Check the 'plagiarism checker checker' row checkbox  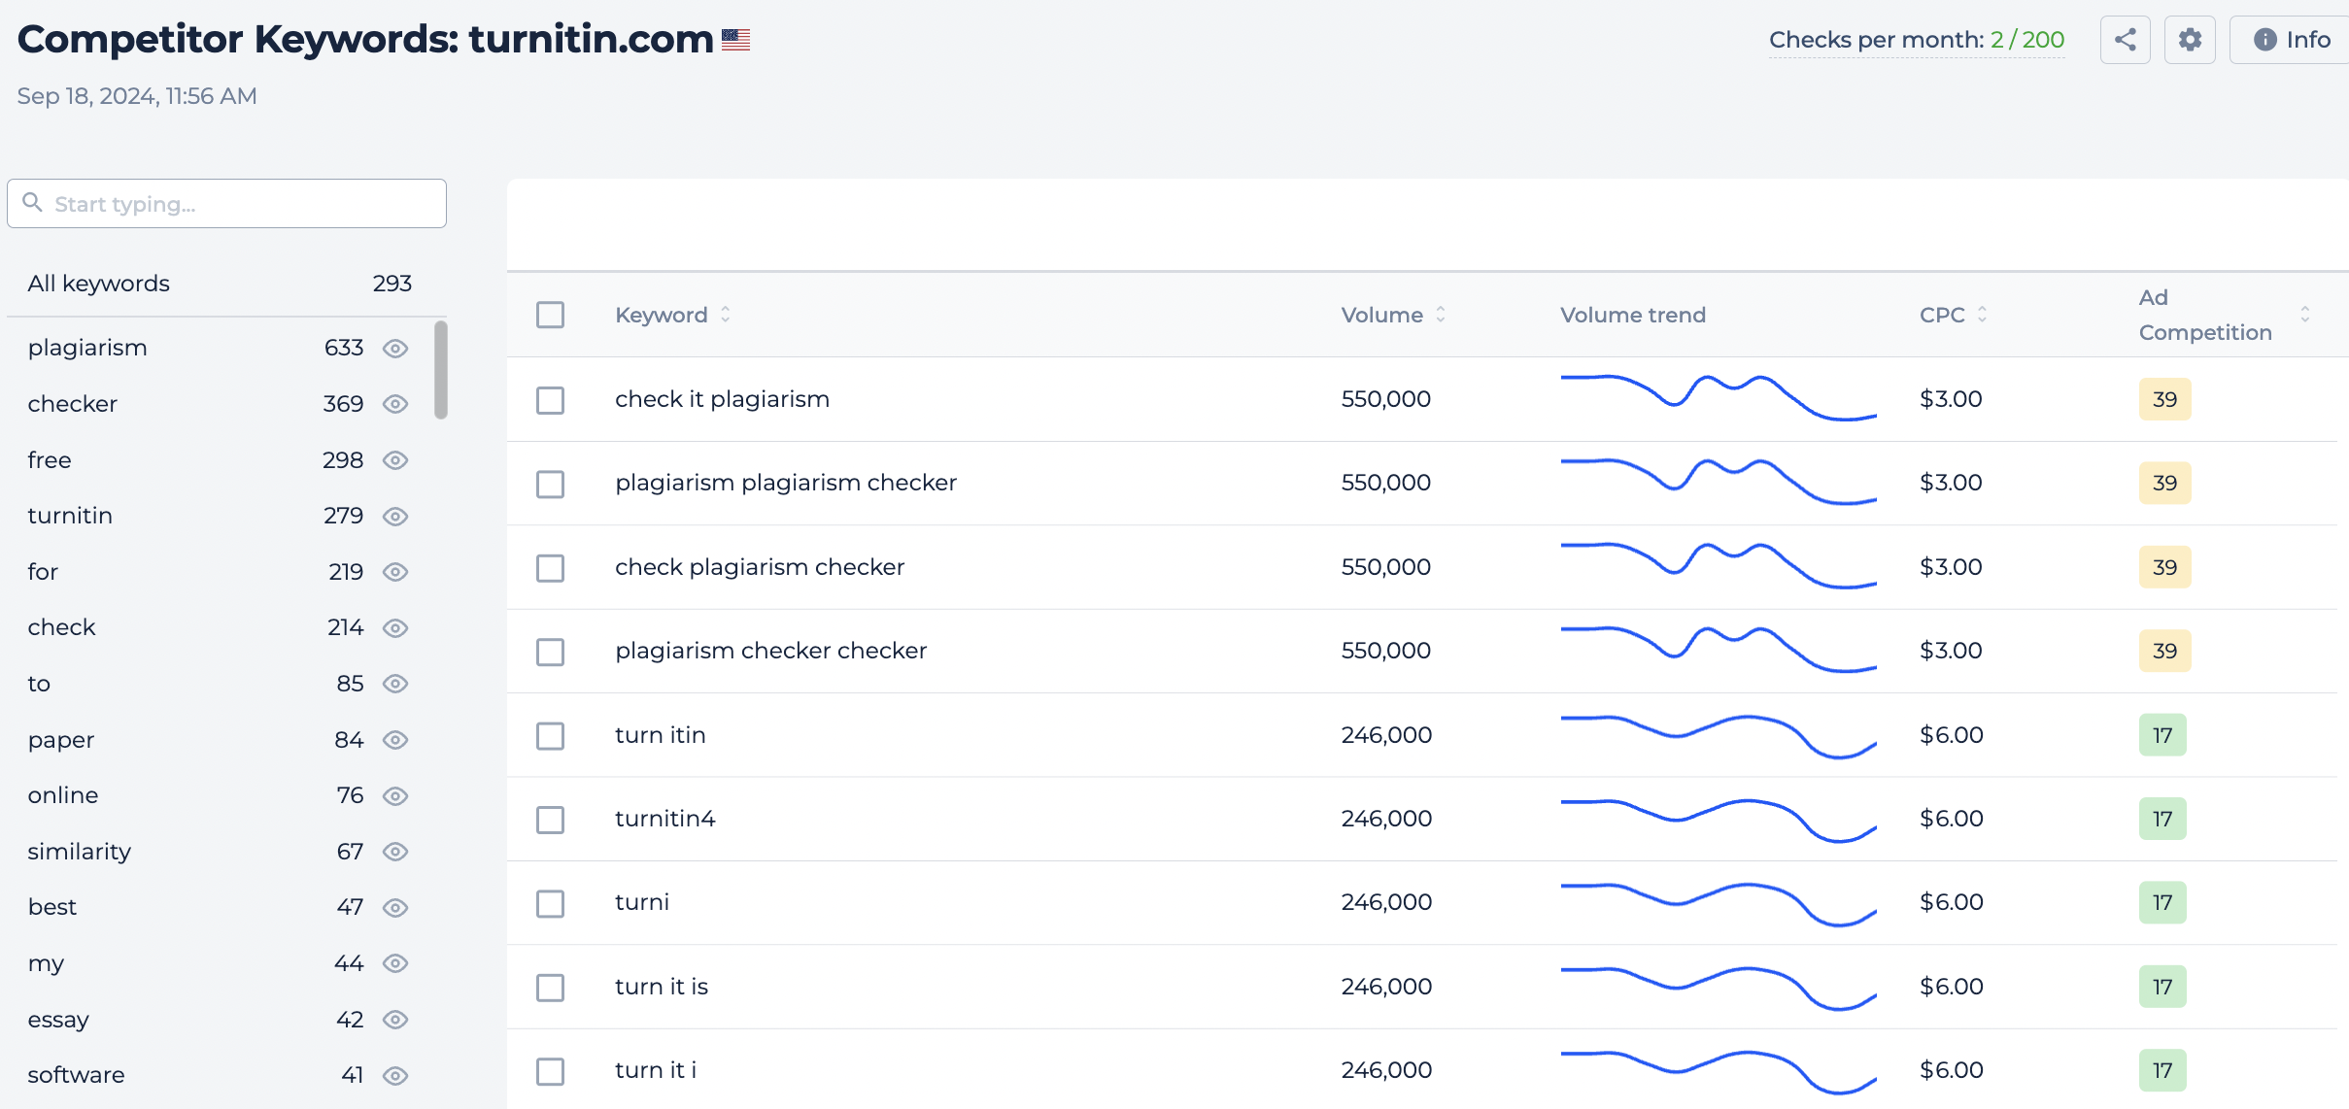(550, 652)
